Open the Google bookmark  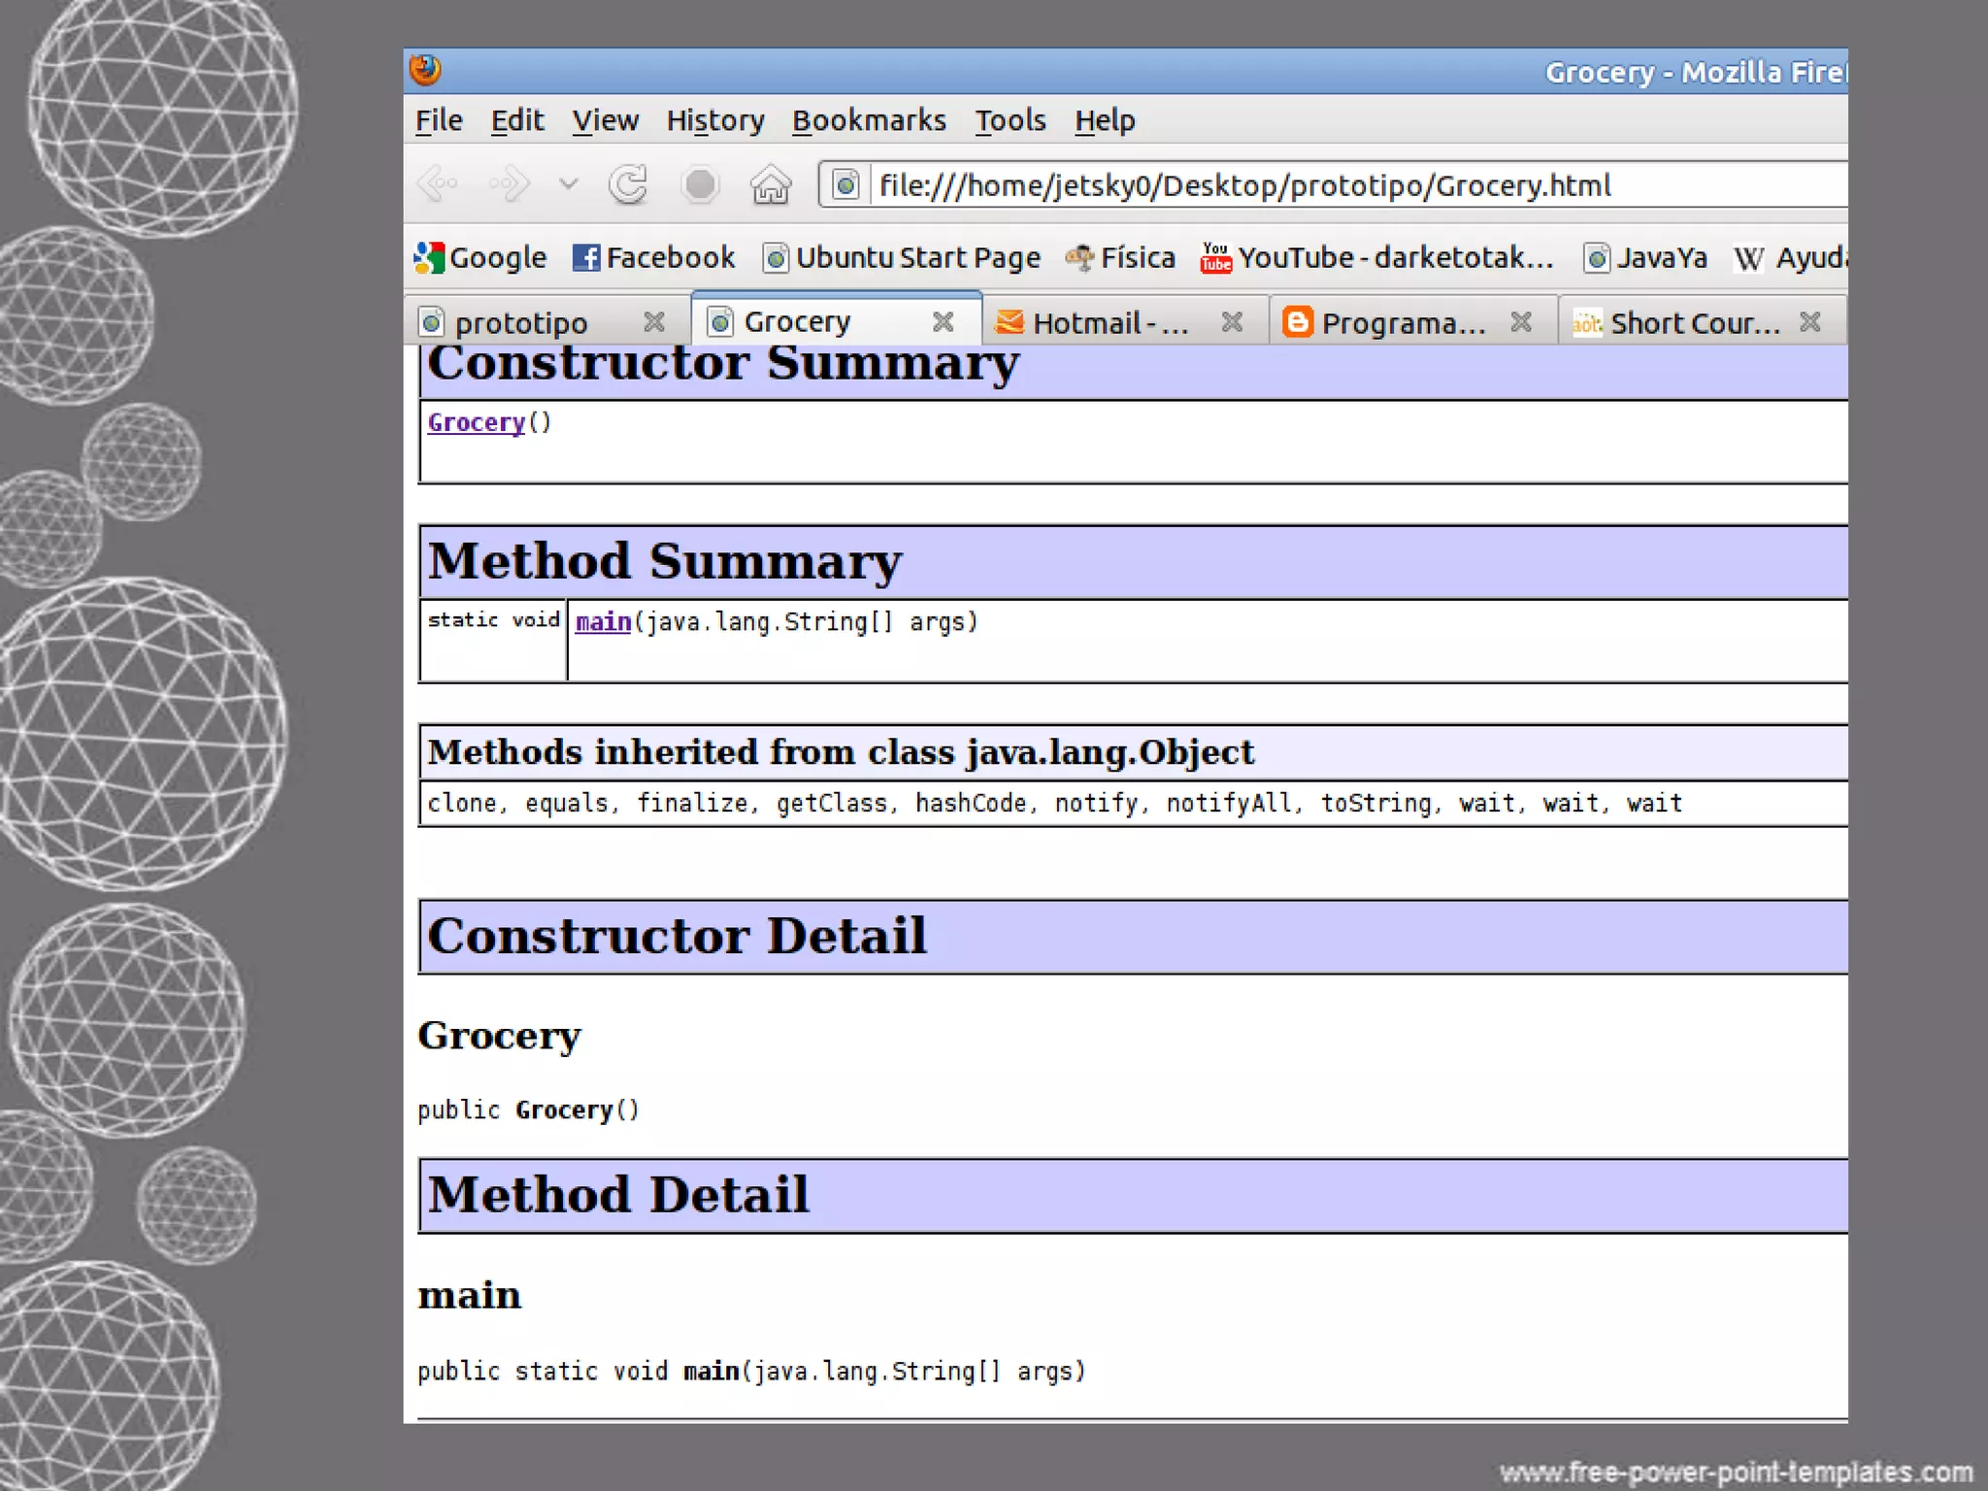point(480,257)
